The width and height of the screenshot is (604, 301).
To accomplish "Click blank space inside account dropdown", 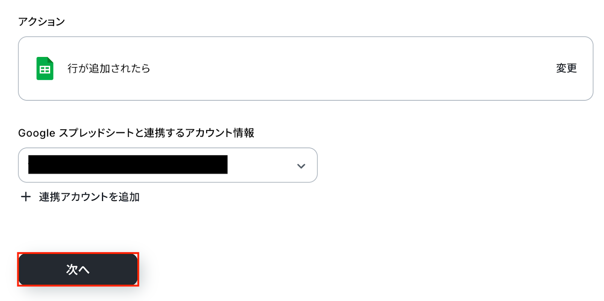I will point(260,165).
